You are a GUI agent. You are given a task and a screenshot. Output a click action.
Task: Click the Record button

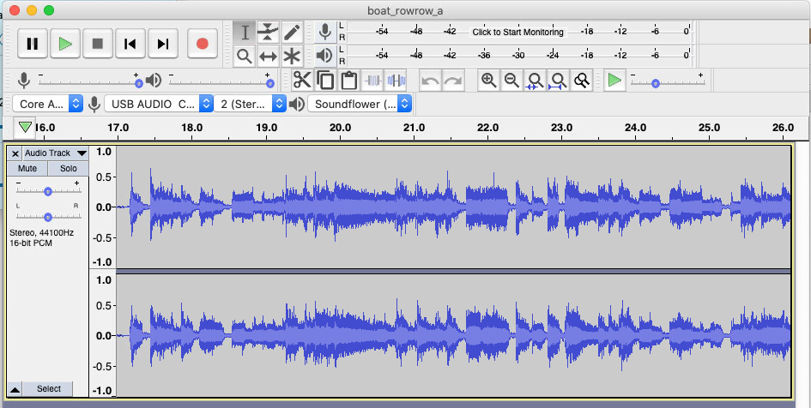(x=203, y=43)
